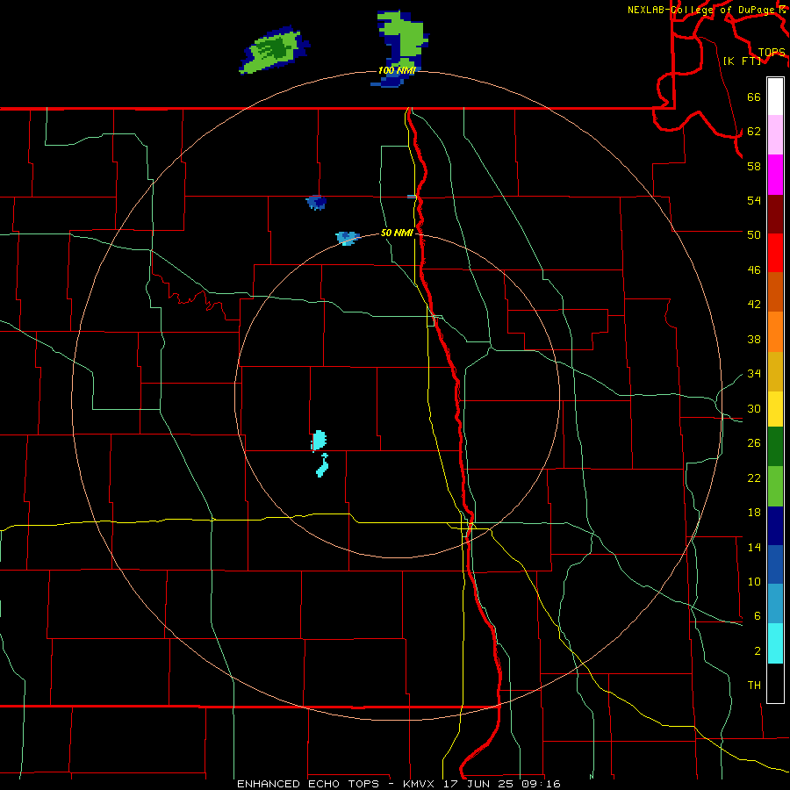Screen dimensions: 790x790
Task: Click the white 66 kft legend swatch
Action: (x=775, y=97)
